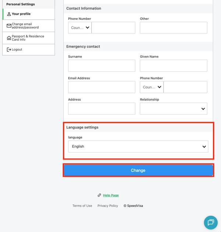The width and height of the screenshot is (221, 232).
Task: Click the emergency contact Surname field
Action: [102, 66]
